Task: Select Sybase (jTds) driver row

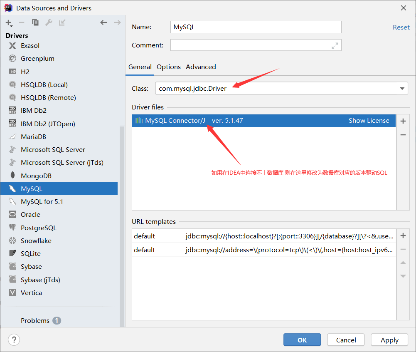Action: click(59, 280)
